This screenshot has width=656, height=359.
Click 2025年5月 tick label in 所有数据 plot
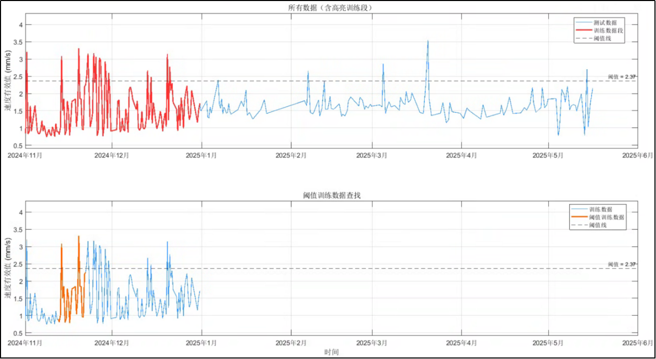548,155
